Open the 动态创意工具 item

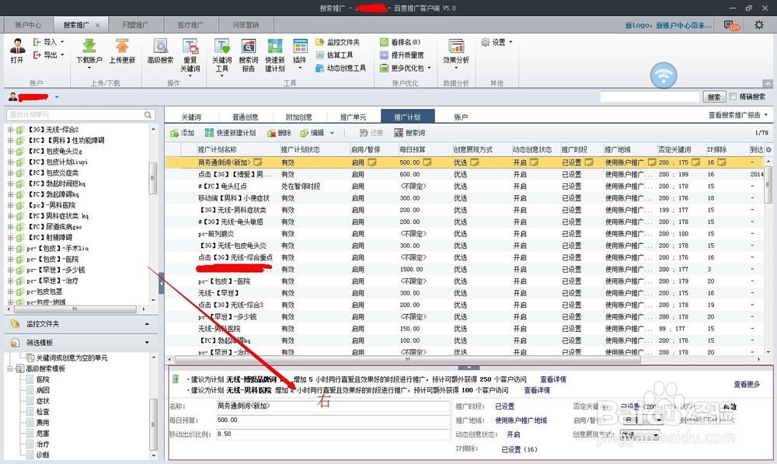[x=340, y=68]
